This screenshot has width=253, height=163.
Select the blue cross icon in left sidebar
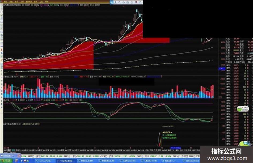[x=2, y=53]
